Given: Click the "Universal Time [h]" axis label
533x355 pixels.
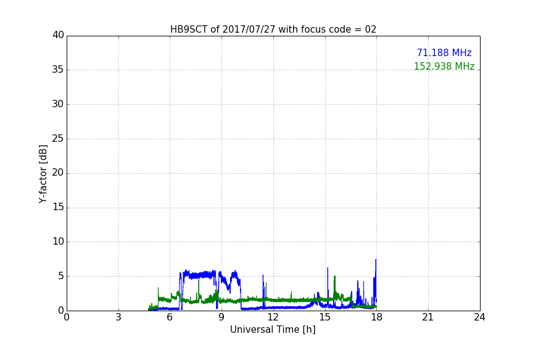Looking at the screenshot, I should [x=273, y=330].
